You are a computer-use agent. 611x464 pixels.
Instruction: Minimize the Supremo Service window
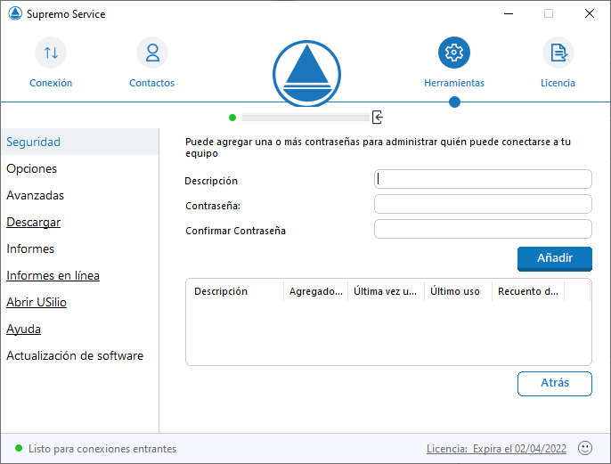coord(509,13)
